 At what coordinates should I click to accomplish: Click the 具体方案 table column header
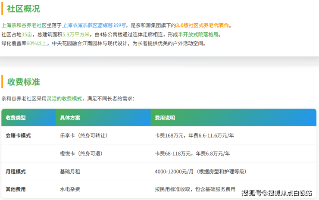pos(70,118)
